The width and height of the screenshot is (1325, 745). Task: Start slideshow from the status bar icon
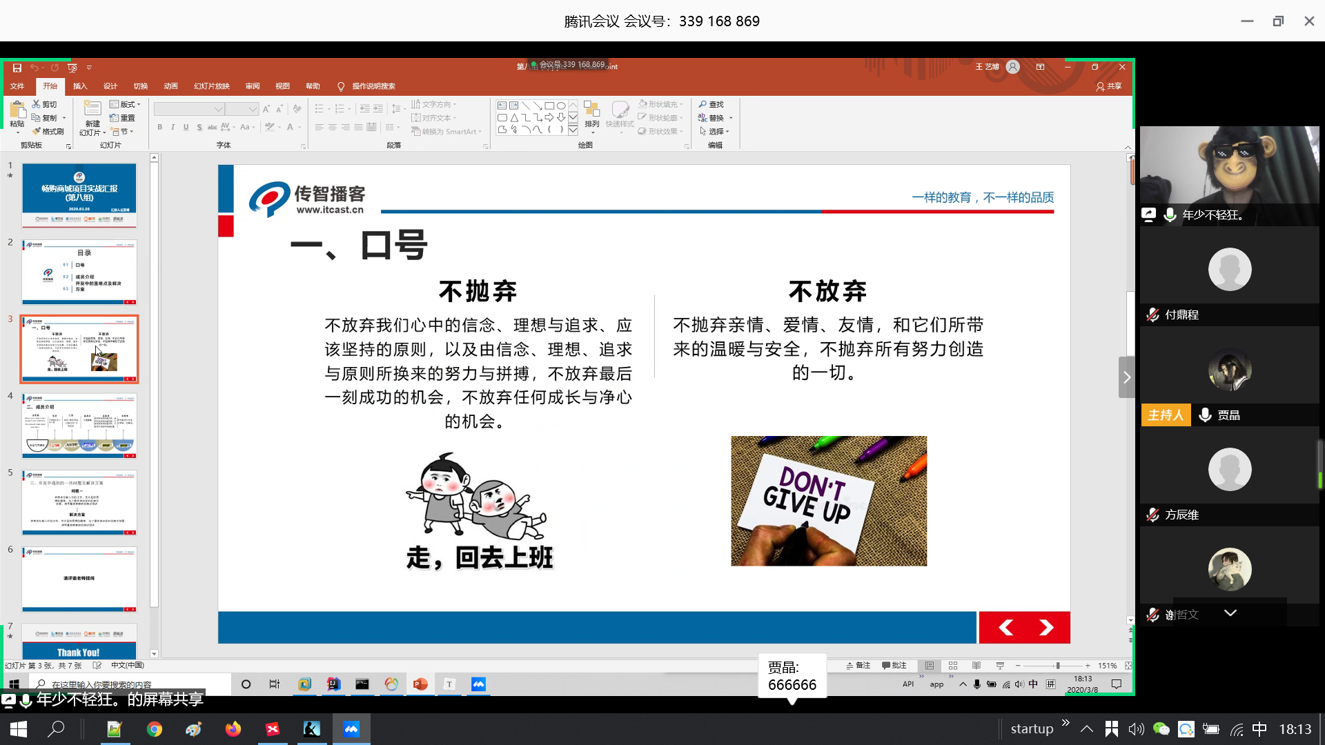click(x=1000, y=666)
